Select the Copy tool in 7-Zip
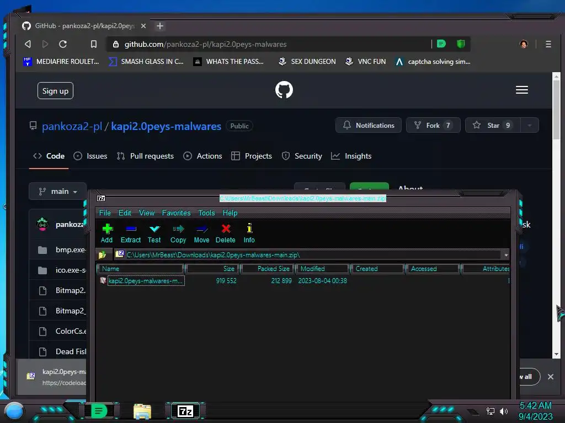This screenshot has width=565, height=423. 178,234
